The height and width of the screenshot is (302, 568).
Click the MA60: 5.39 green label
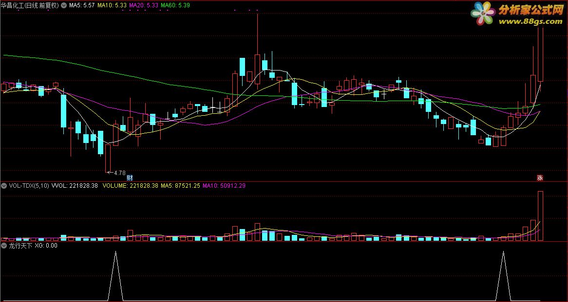tap(175, 5)
